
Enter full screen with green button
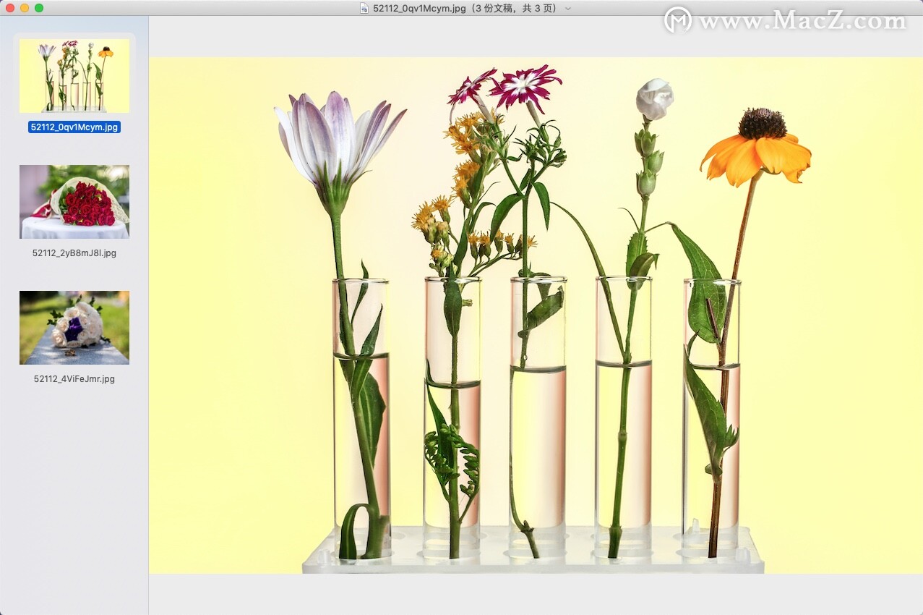pos(39,8)
